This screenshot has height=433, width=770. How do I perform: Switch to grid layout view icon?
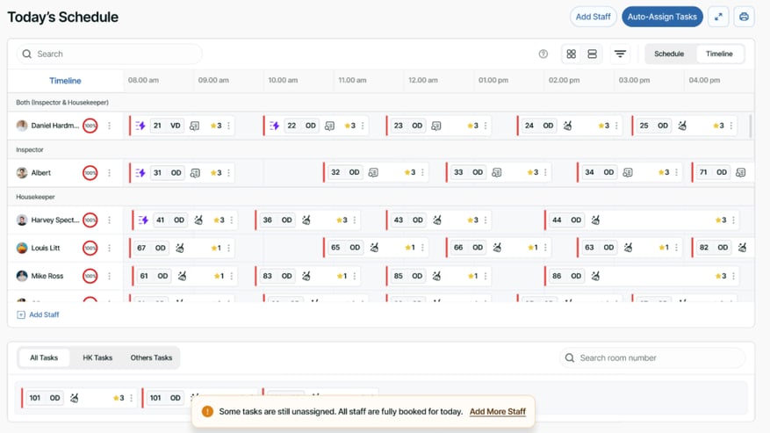click(572, 54)
